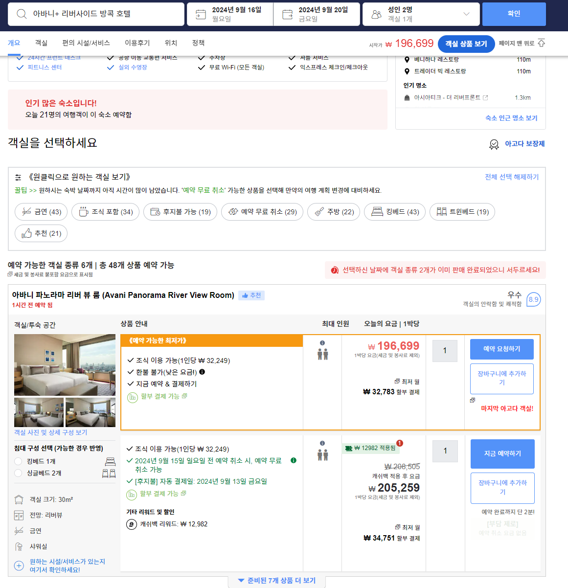Add first offer with 장바구니에 추가하기

(x=502, y=379)
